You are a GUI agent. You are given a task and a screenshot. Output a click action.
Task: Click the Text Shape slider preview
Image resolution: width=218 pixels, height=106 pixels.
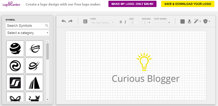(161, 23)
